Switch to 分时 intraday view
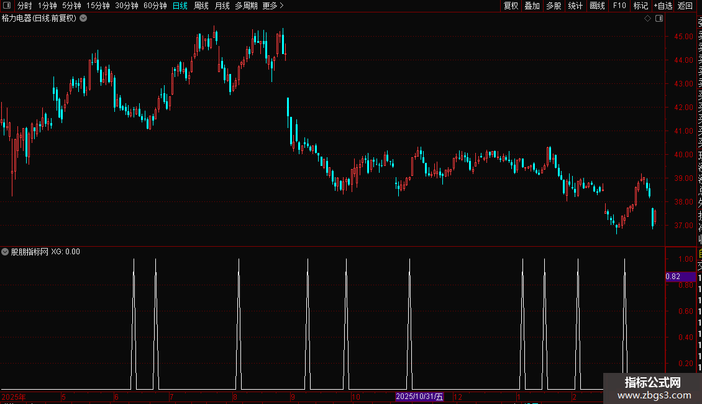 (x=25, y=6)
